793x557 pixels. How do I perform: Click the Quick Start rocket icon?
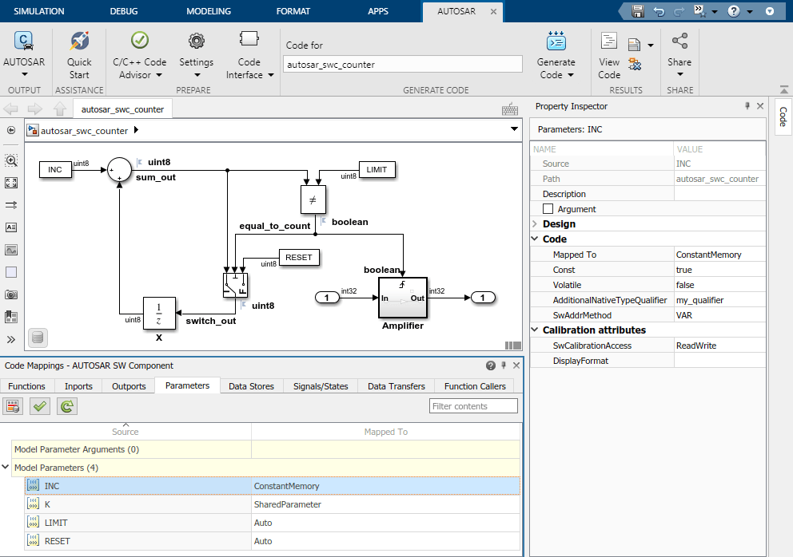(x=79, y=41)
